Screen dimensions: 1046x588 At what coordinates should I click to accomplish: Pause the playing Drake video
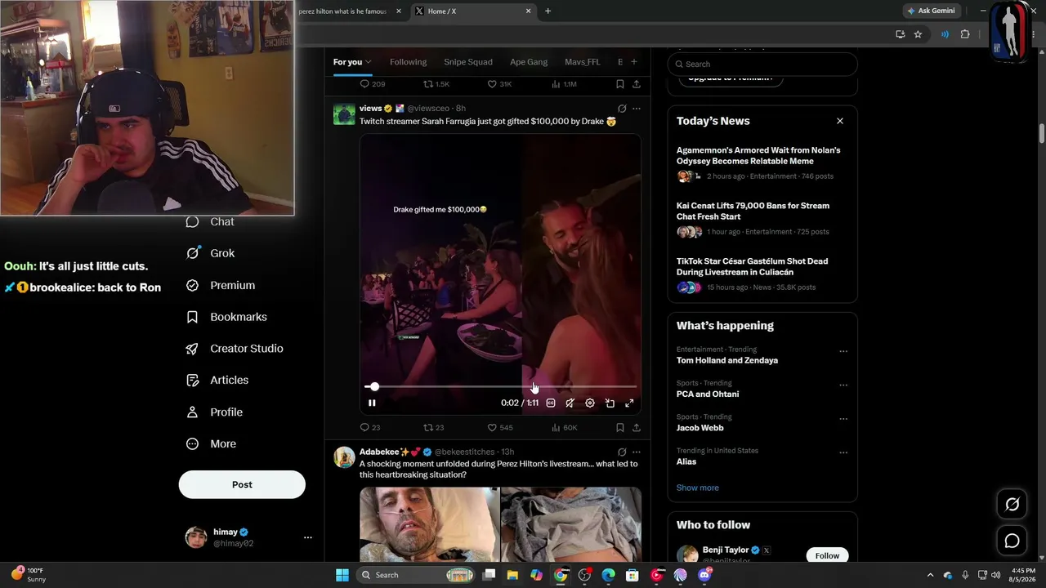[372, 403]
